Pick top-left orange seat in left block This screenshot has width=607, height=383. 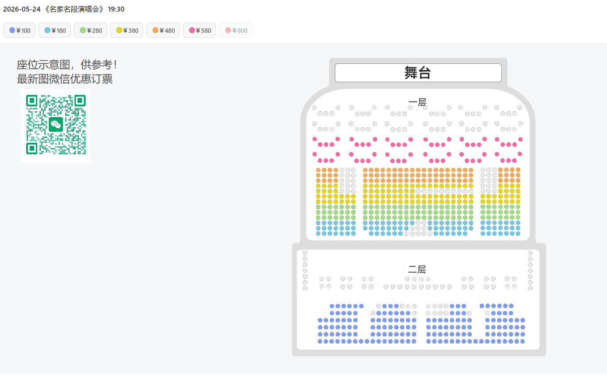point(318,170)
